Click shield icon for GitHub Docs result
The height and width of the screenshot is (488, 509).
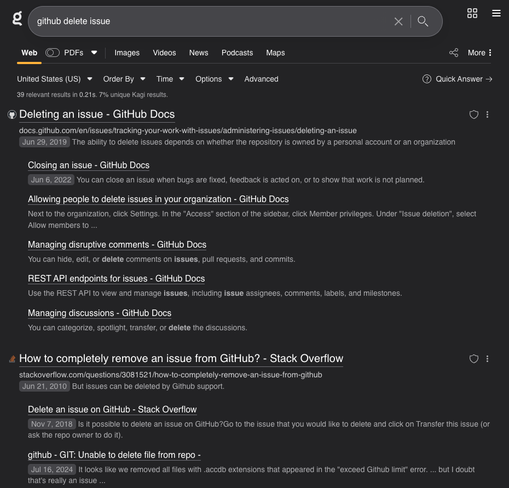click(x=474, y=114)
